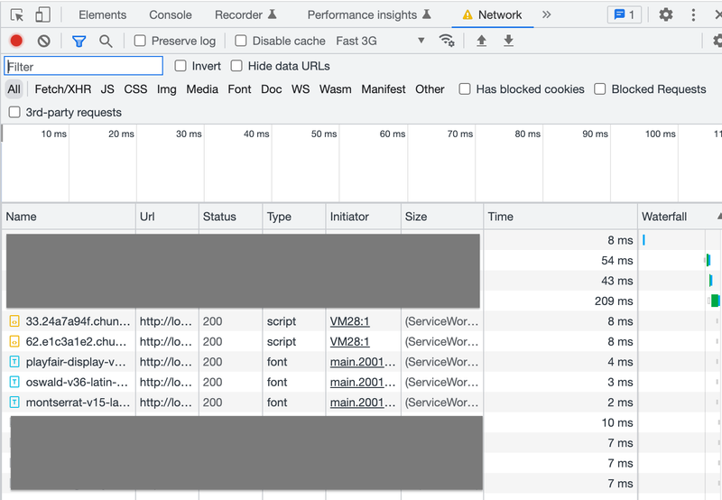Check the Invert filter checkbox
722x500 pixels.
tap(180, 66)
